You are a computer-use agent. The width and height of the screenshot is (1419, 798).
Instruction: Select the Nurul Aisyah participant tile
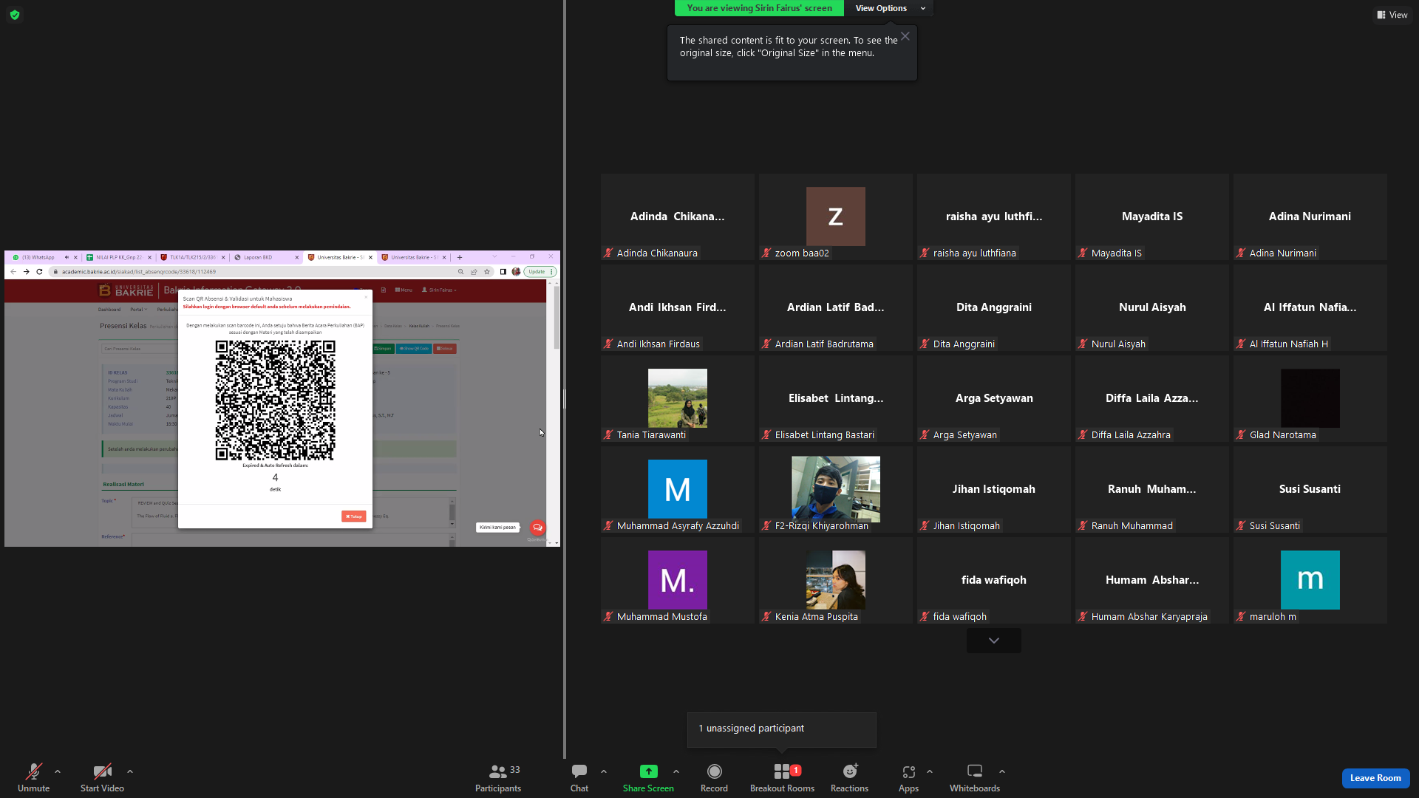pos(1152,307)
